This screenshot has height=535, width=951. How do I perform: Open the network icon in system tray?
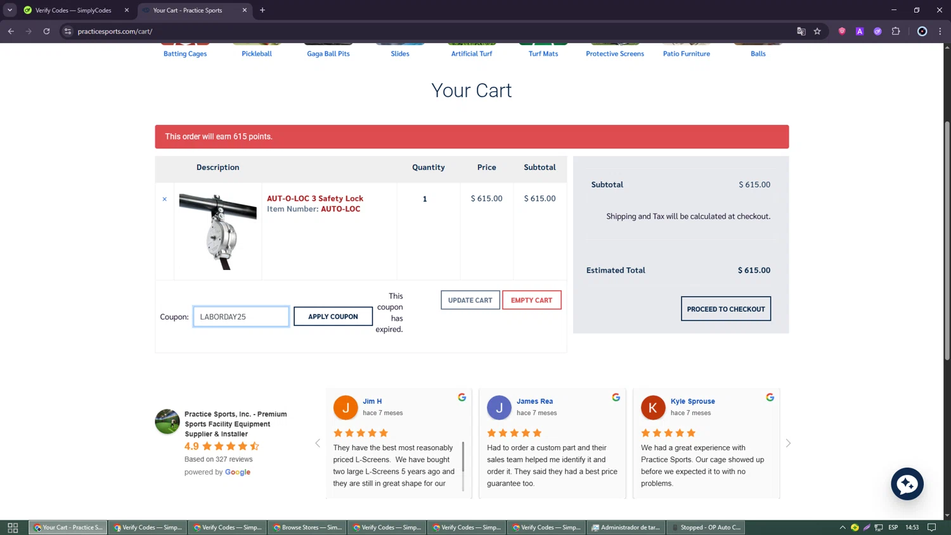point(879,527)
